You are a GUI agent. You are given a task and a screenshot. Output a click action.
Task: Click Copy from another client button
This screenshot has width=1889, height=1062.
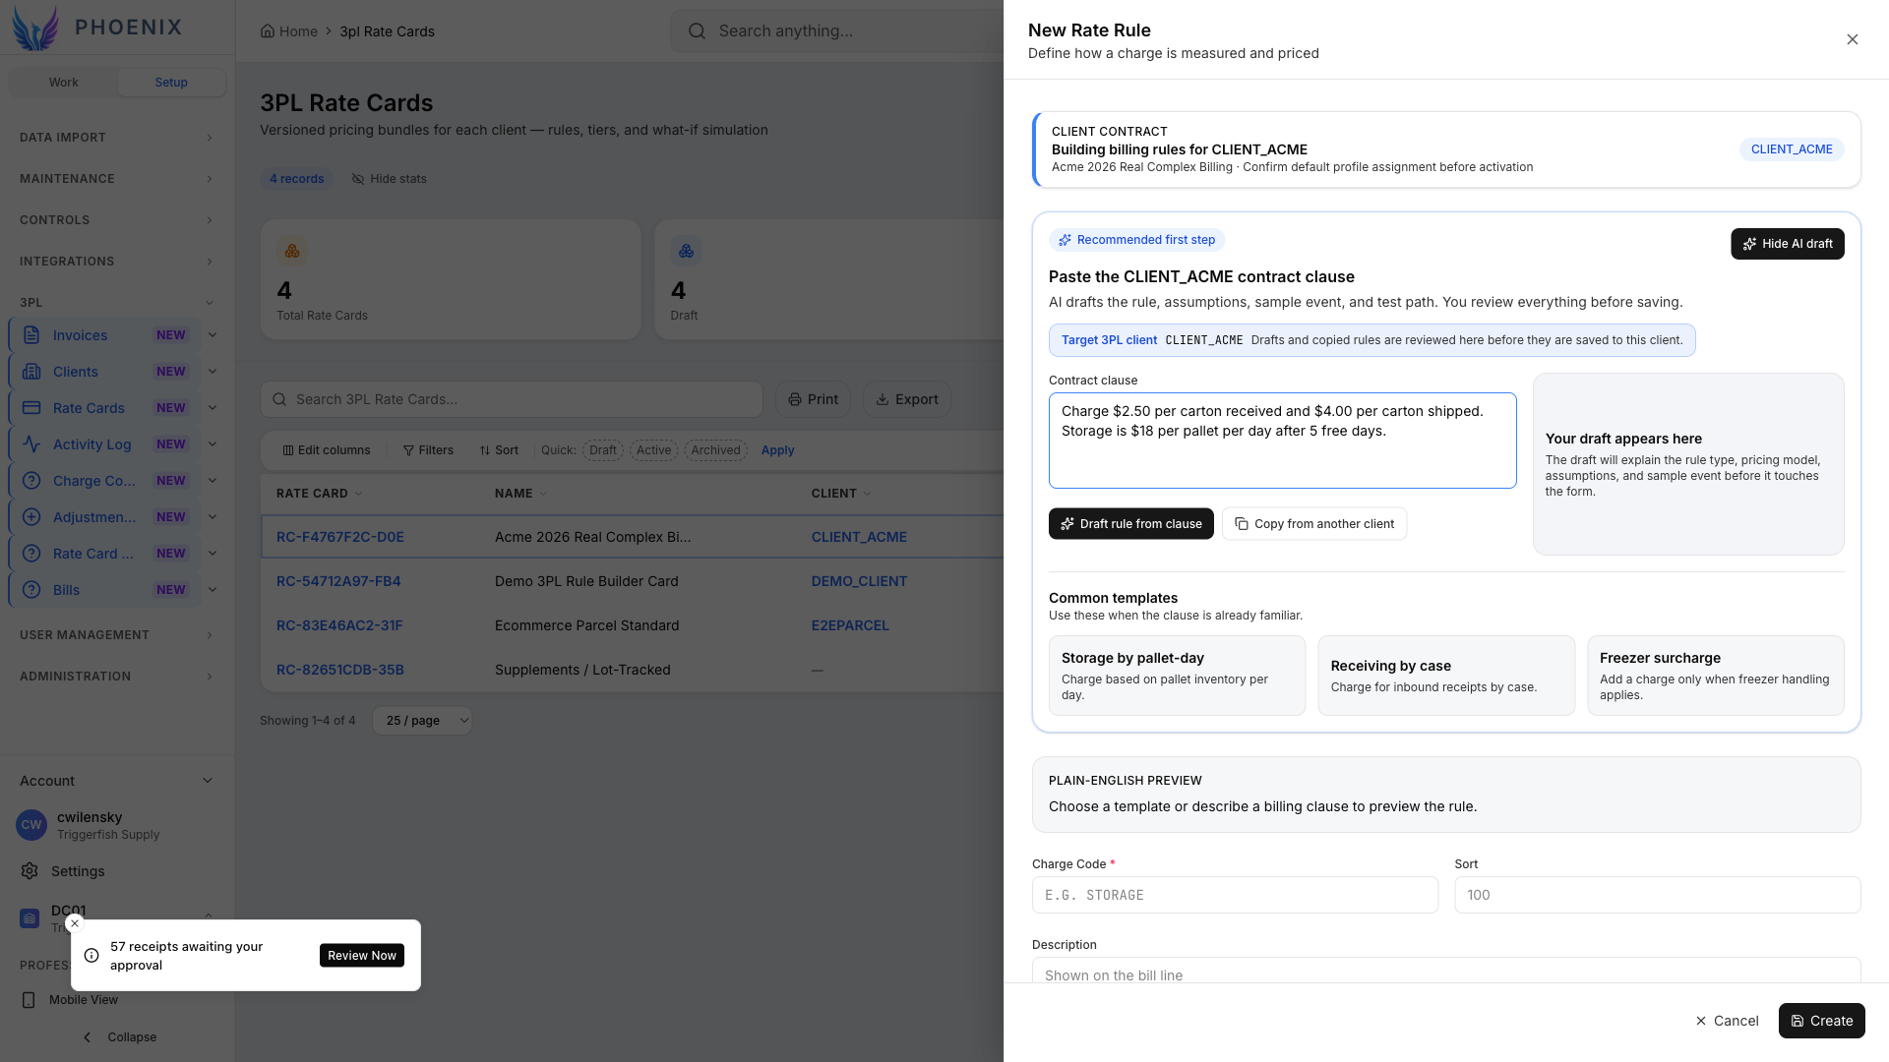point(1314,524)
